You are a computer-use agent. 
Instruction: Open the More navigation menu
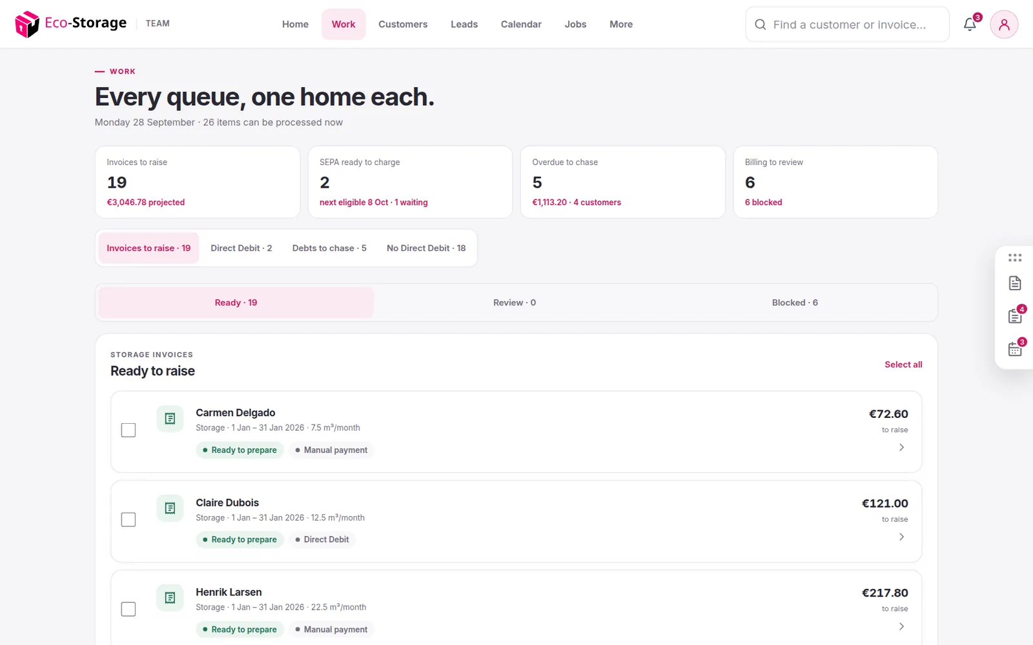(621, 25)
